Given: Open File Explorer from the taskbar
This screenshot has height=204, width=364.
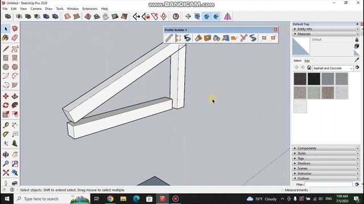Looking at the screenshot, I should 123,199.
